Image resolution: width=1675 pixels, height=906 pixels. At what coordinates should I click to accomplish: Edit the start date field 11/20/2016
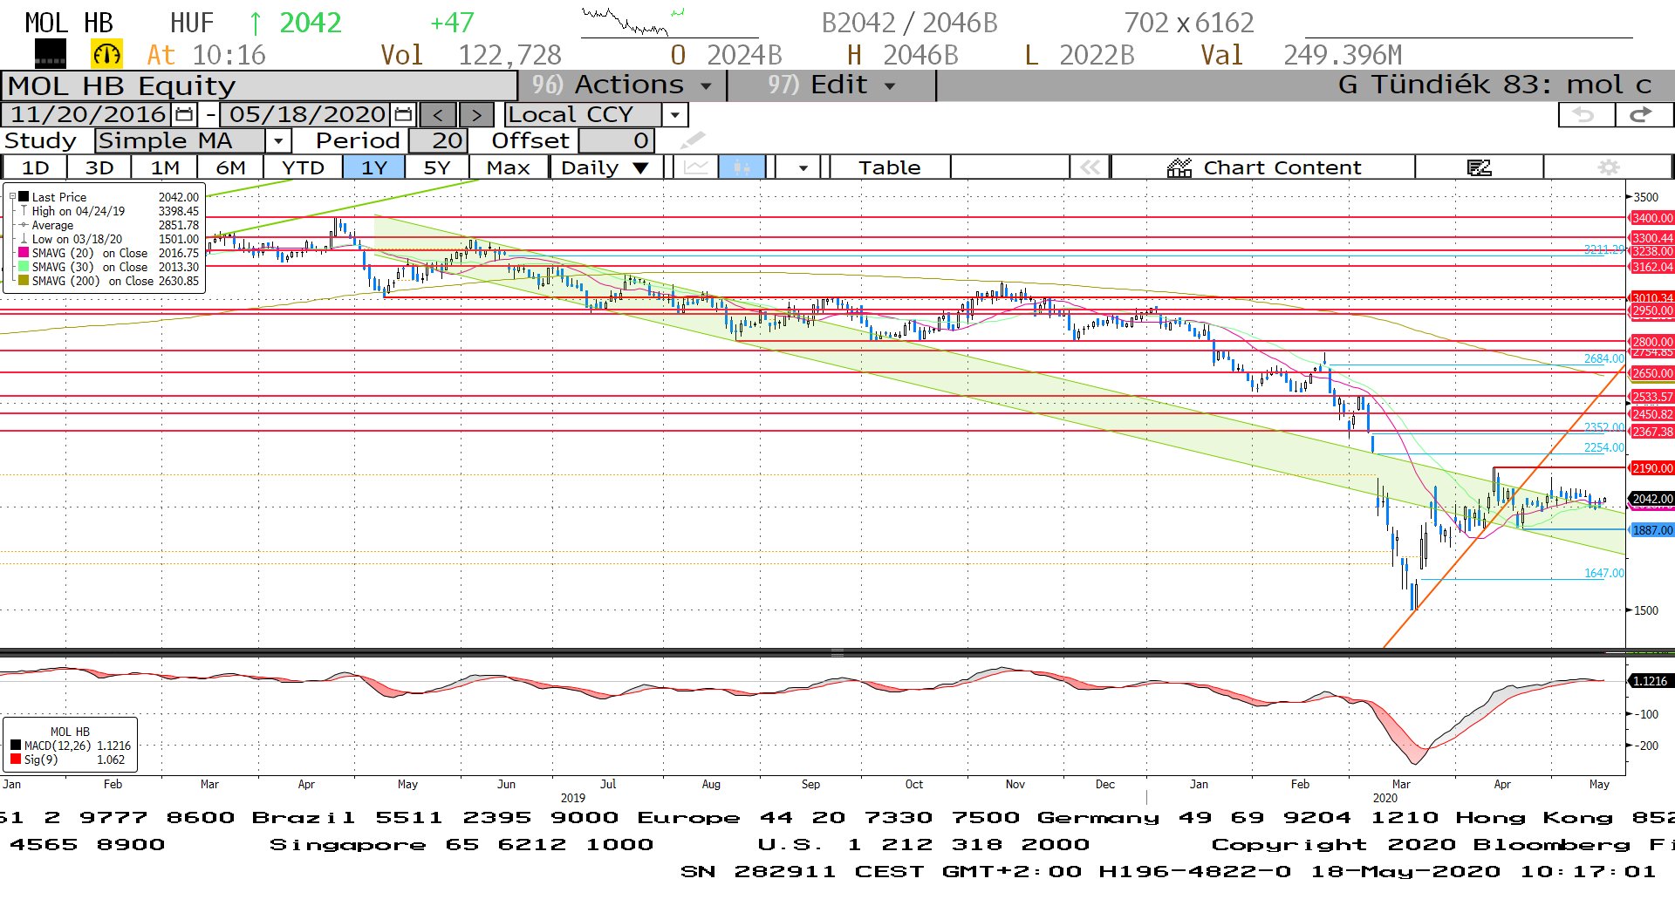tap(88, 114)
